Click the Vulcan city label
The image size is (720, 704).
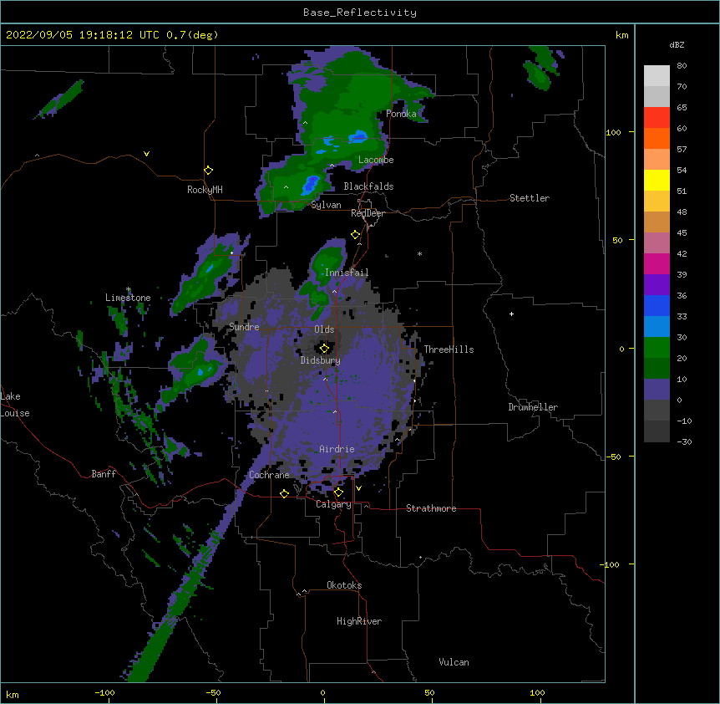pos(454,662)
